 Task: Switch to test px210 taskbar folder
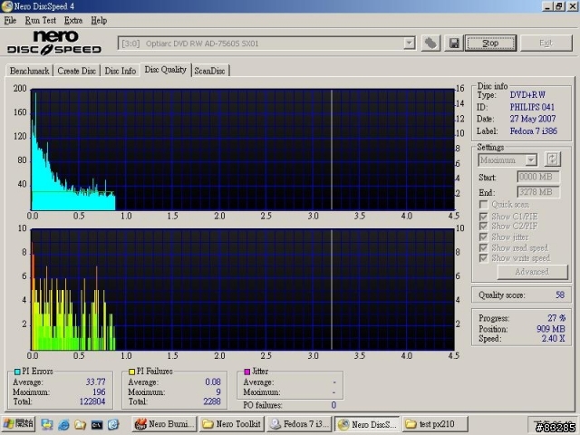click(435, 424)
